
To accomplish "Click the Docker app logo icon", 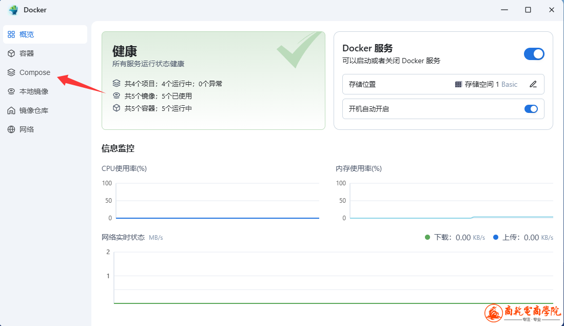I will 13,10.
